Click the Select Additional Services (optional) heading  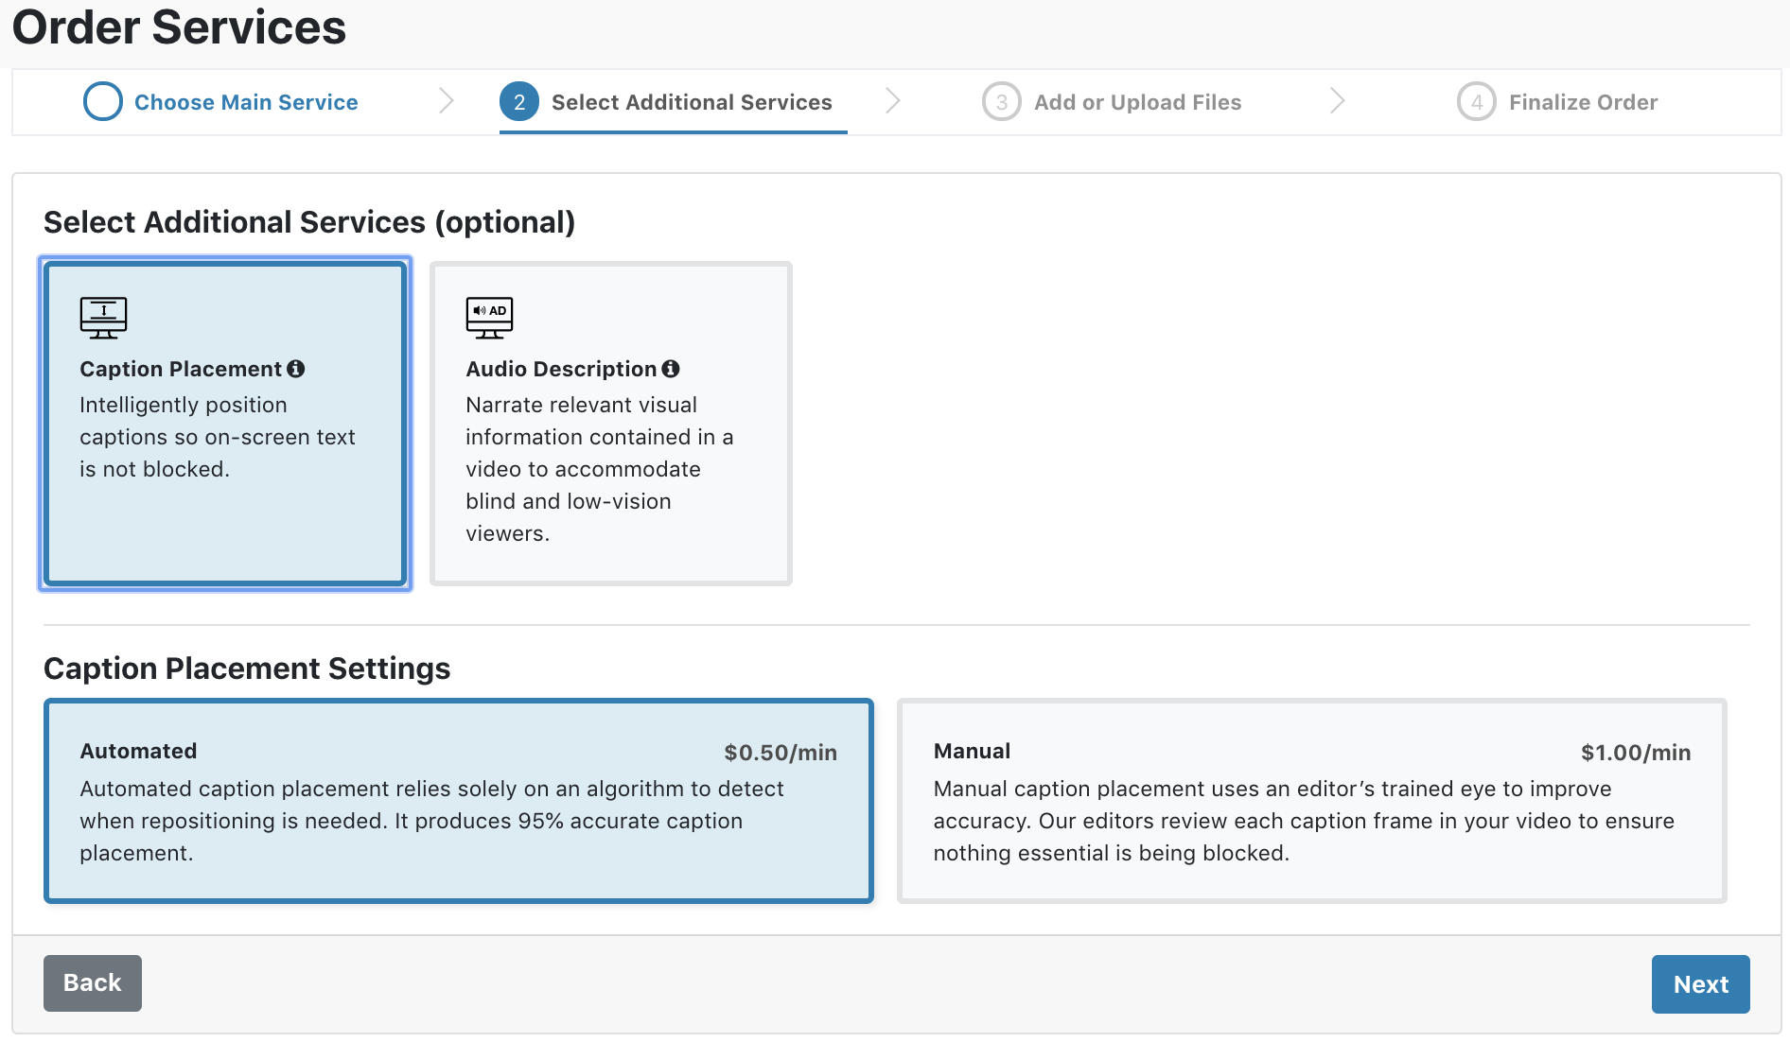pyautogui.click(x=309, y=222)
